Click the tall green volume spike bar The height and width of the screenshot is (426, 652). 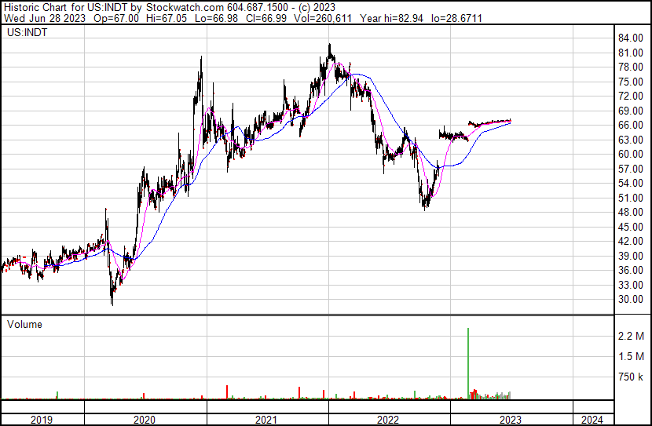[x=468, y=361]
